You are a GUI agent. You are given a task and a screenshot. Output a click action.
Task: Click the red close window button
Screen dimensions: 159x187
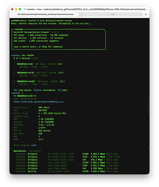pos(12,9)
